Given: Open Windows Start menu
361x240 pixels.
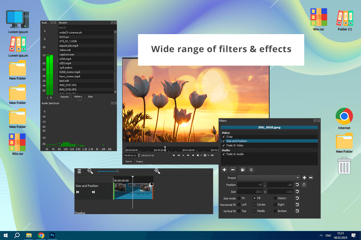Looking at the screenshot, I should click(x=6, y=235).
